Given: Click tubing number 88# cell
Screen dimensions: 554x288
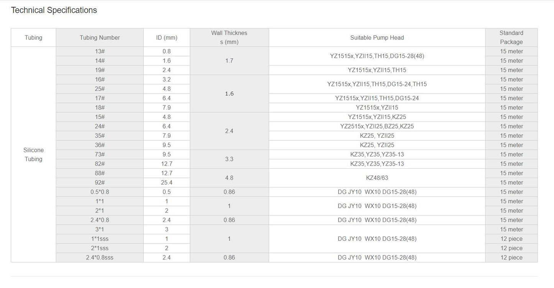Looking at the screenshot, I should [100, 173].
